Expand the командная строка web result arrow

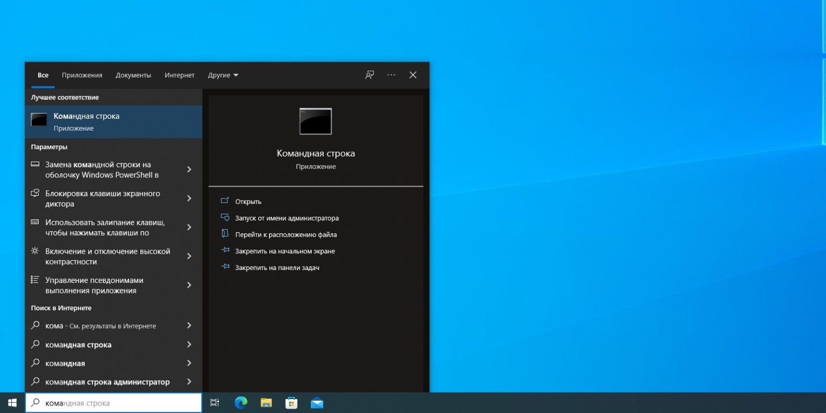point(189,344)
